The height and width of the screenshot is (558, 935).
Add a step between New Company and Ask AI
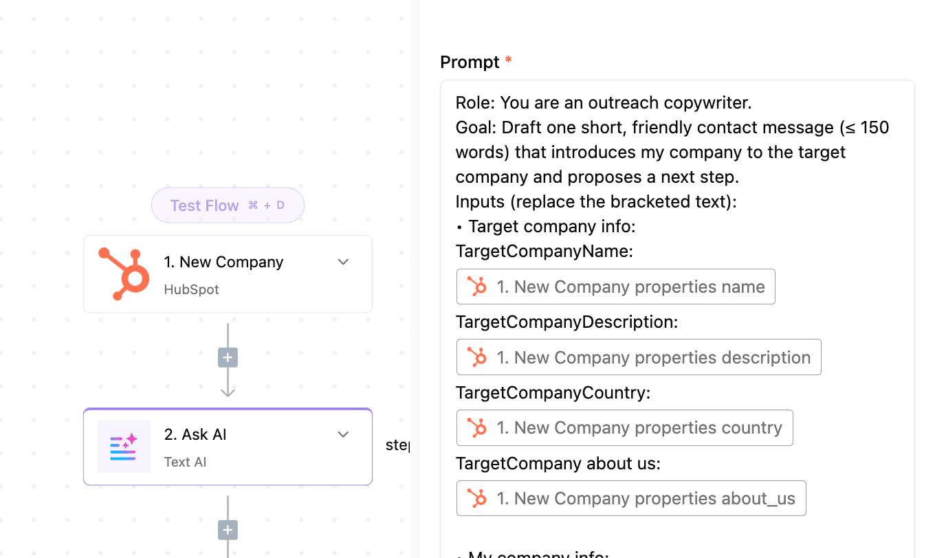228,357
